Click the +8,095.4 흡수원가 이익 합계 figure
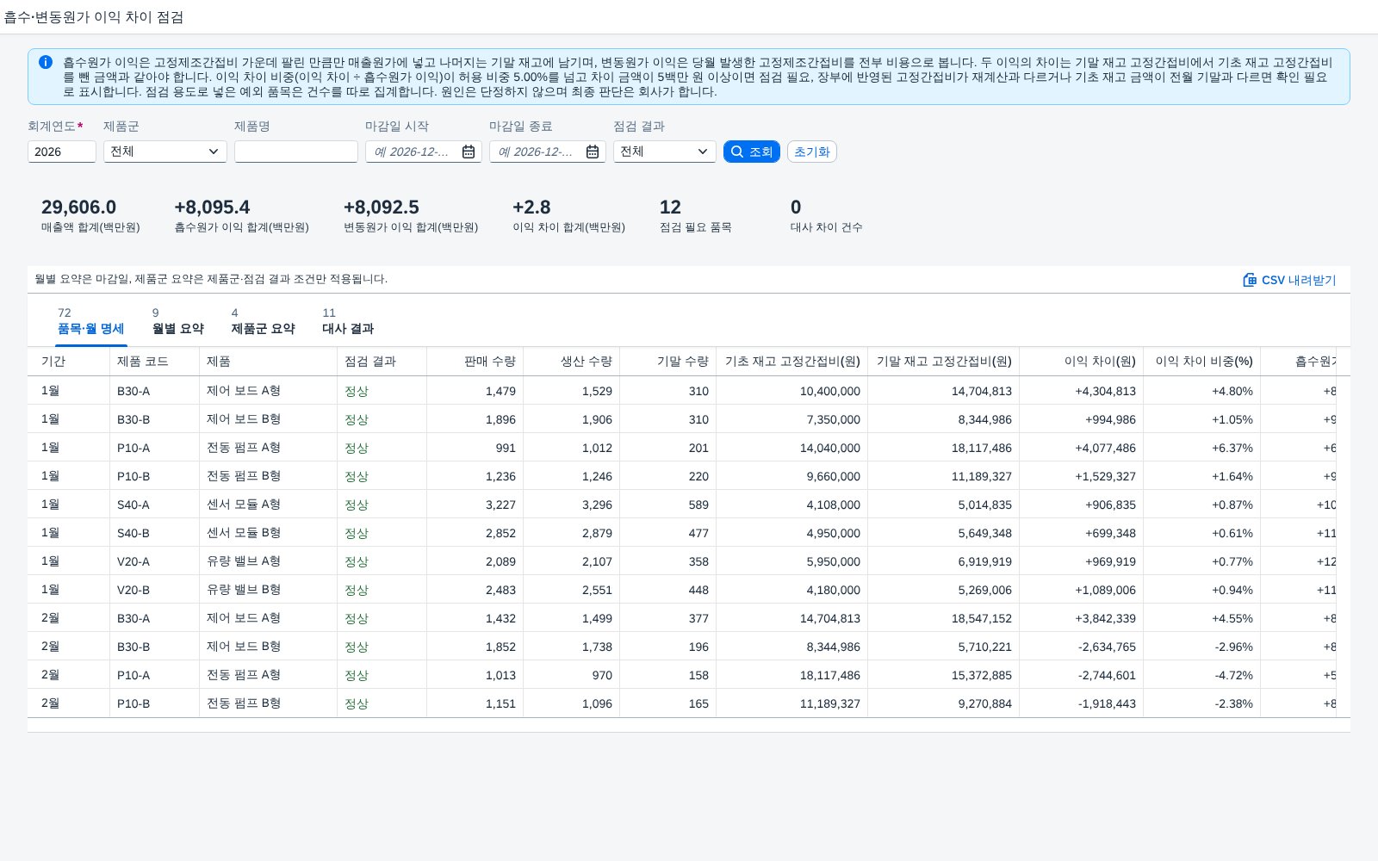1378x861 pixels. 212,208
